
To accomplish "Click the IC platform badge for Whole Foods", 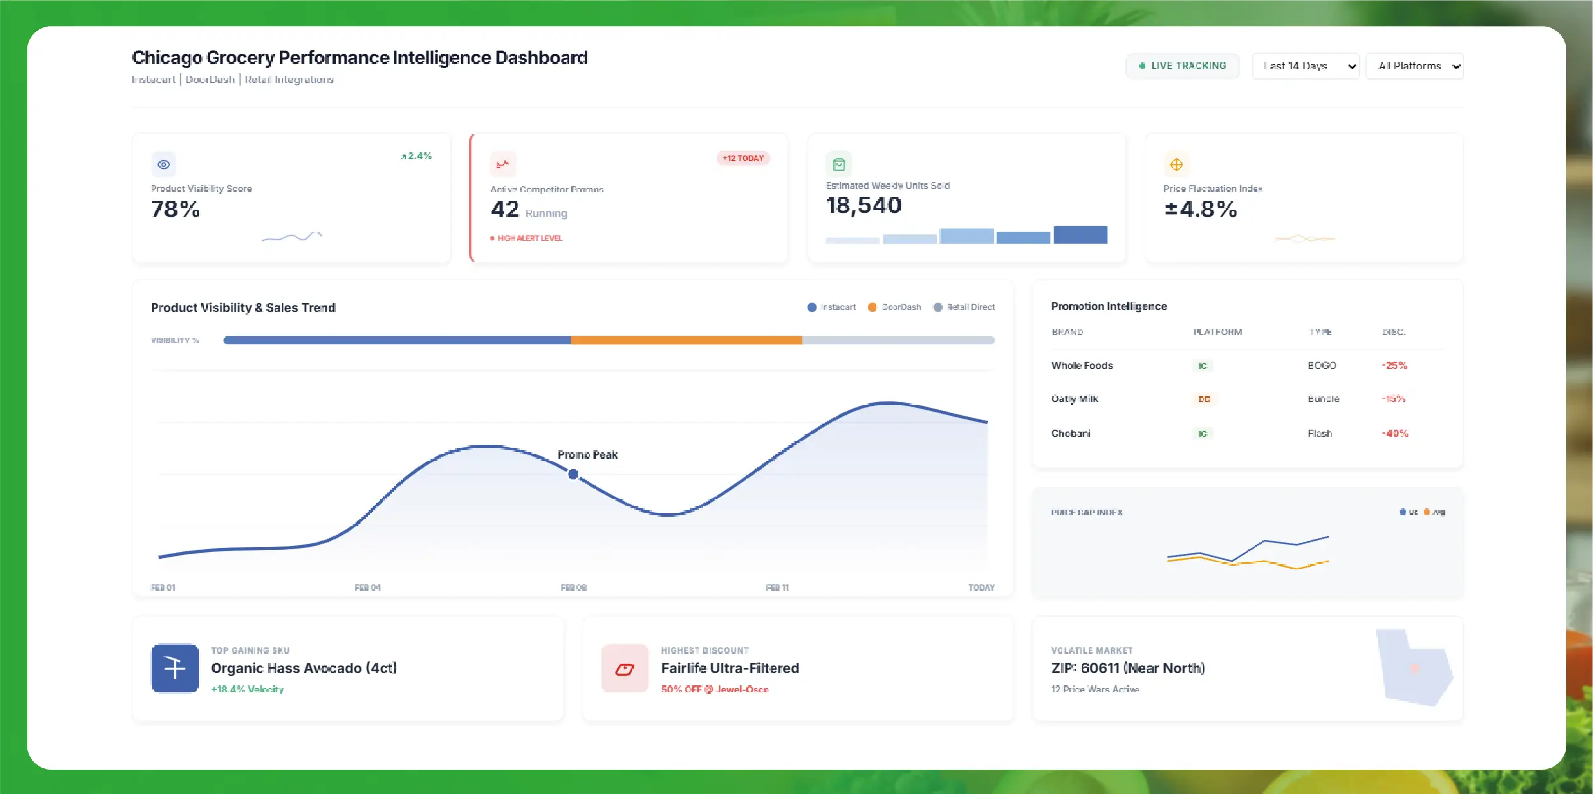I will (x=1202, y=366).
